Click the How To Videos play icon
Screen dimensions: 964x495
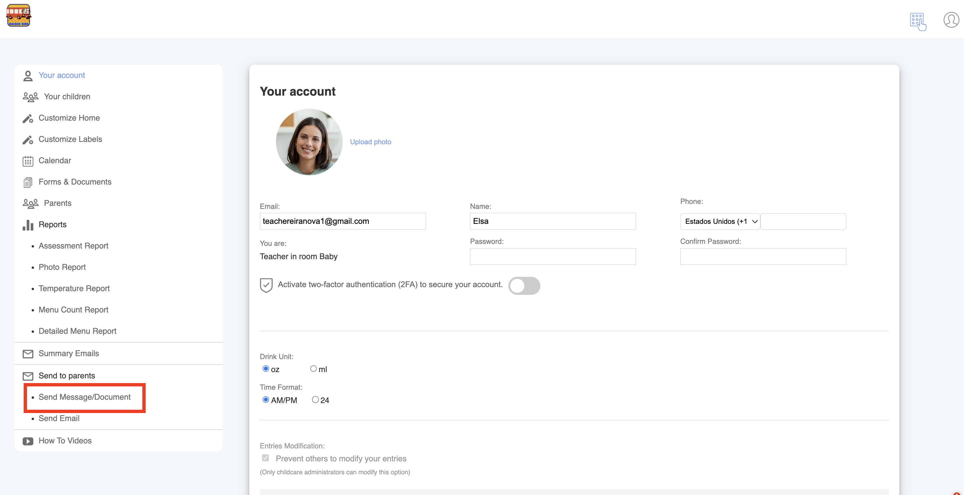28,441
